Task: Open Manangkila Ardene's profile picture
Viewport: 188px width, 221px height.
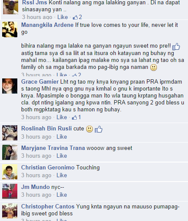Action: coord(10,29)
